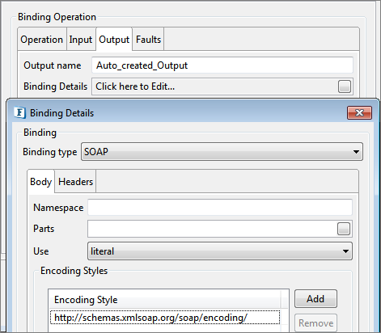Click the Binding Details dialog title icon
The image size is (381, 333).
coord(20,112)
